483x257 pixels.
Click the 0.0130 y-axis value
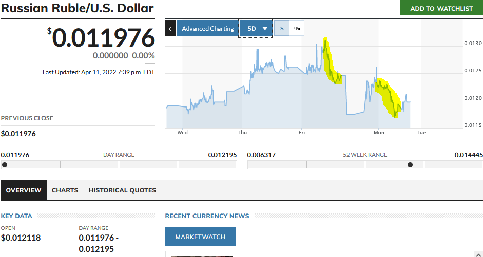[x=473, y=44]
